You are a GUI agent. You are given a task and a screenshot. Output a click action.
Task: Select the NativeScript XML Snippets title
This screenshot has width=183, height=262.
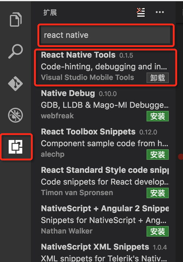(95, 247)
